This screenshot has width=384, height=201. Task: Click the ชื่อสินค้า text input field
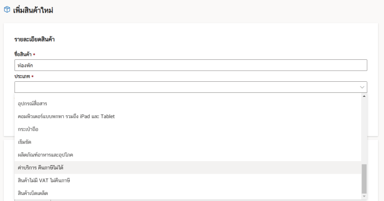190,65
